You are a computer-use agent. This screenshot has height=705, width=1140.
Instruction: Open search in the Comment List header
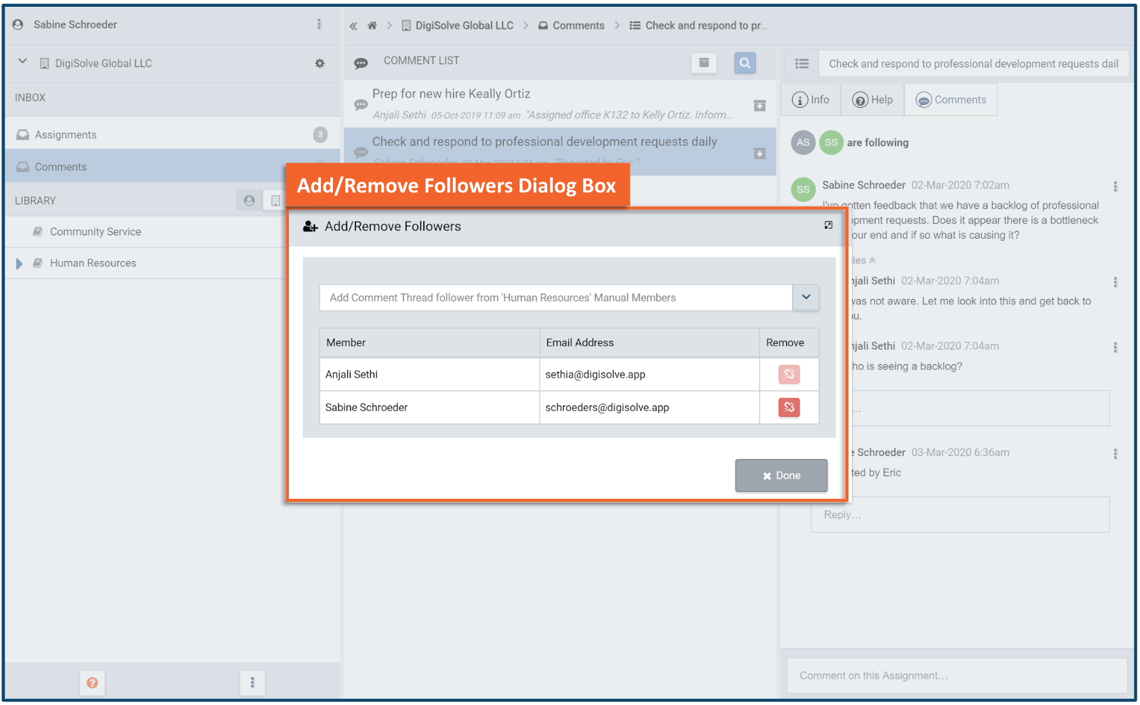pyautogui.click(x=745, y=63)
